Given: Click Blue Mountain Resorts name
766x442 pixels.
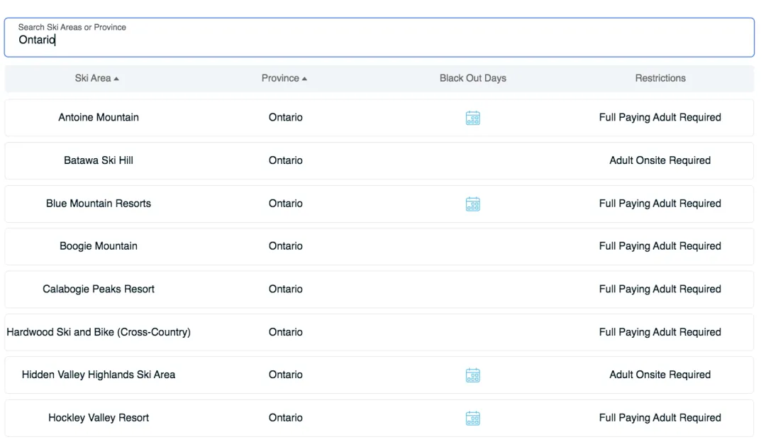Looking at the screenshot, I should (99, 204).
